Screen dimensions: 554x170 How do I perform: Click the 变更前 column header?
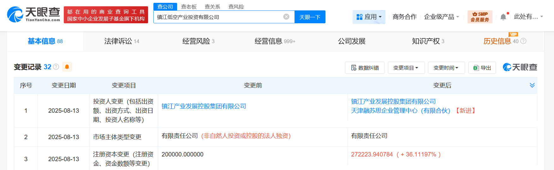coord(253,85)
